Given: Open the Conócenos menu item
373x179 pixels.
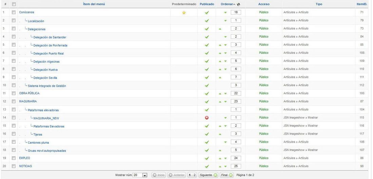Looking at the screenshot, I should point(27,12).
